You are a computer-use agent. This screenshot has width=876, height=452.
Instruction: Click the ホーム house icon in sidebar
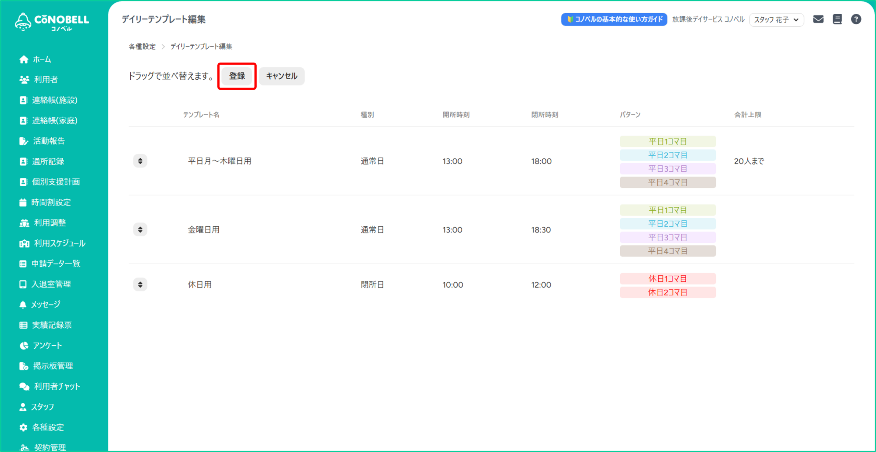24,59
